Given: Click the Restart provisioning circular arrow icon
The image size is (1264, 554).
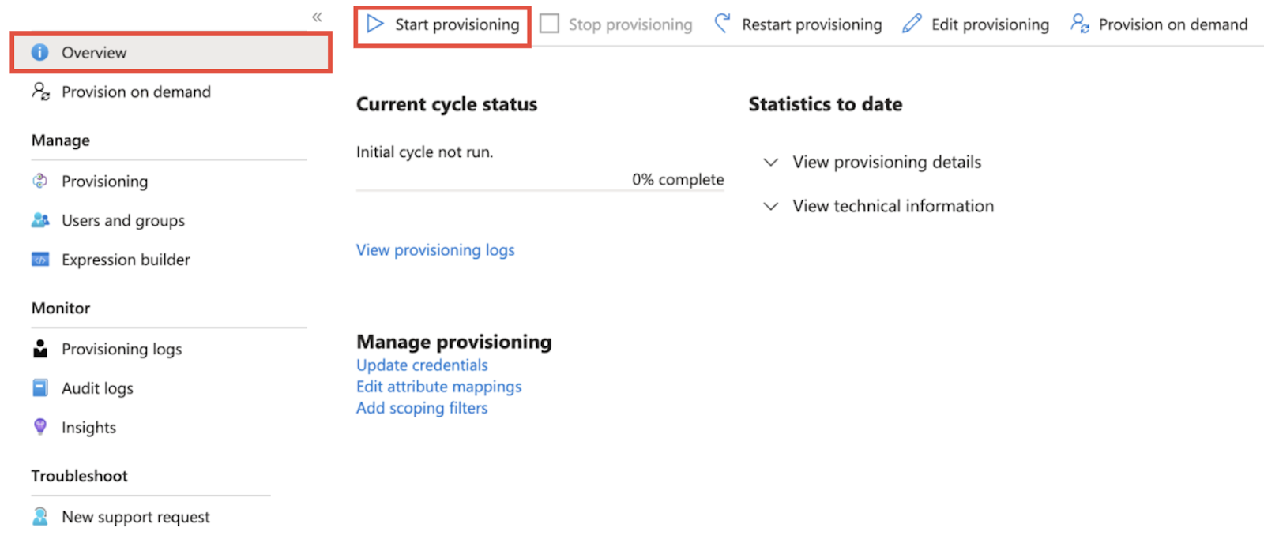Looking at the screenshot, I should tap(722, 24).
